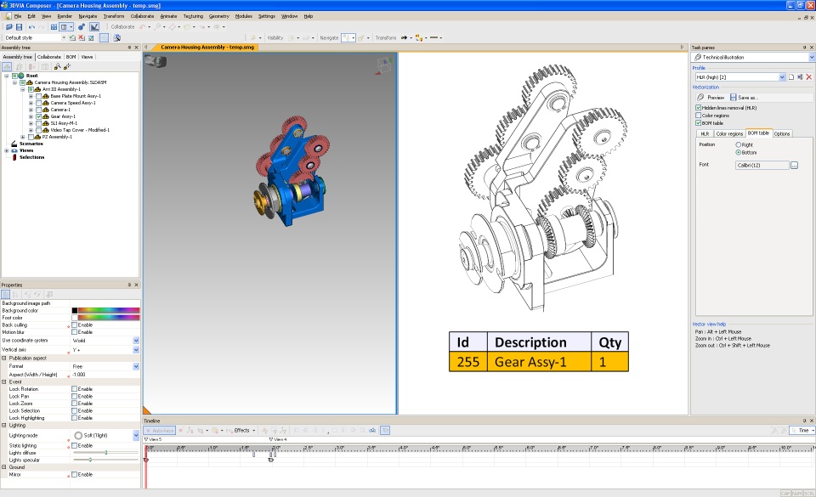Click the delete style red X icon
Image resolution: width=816 pixels, height=497 pixels.
[x=82, y=38]
